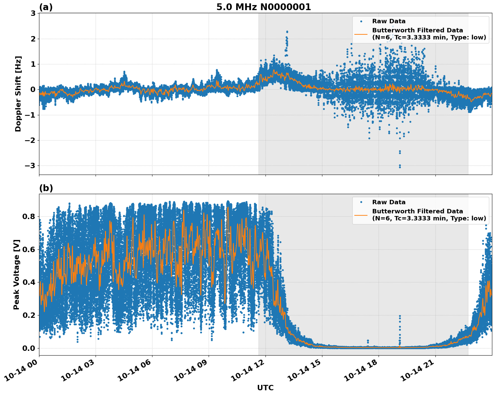Select "Butterworth Filtered Data" legend text in panel (b)

coord(417,211)
